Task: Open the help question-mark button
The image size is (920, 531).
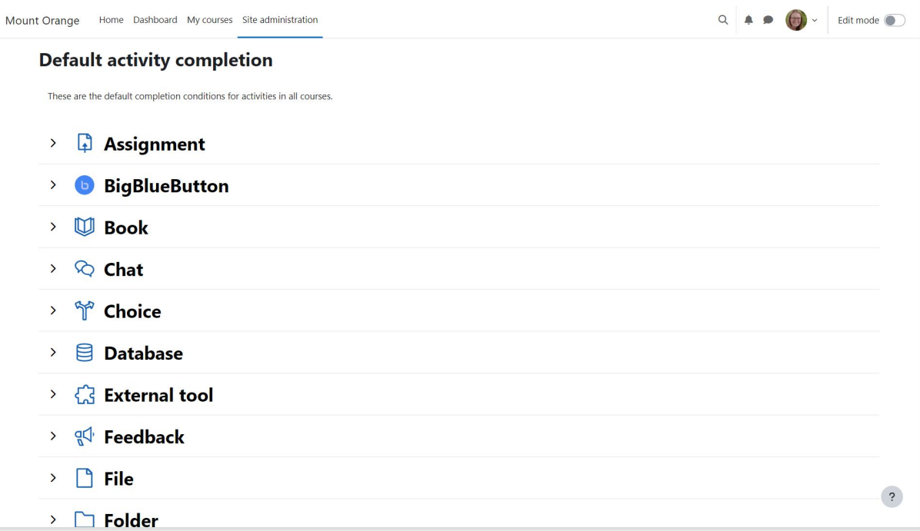Action: [892, 496]
